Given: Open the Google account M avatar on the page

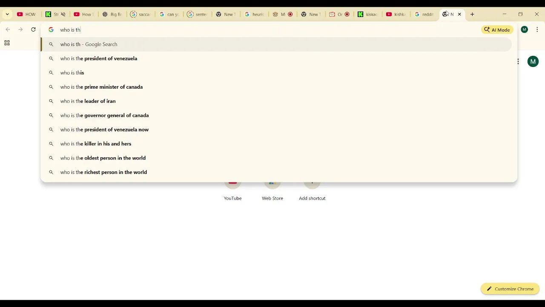Looking at the screenshot, I should pyautogui.click(x=533, y=61).
